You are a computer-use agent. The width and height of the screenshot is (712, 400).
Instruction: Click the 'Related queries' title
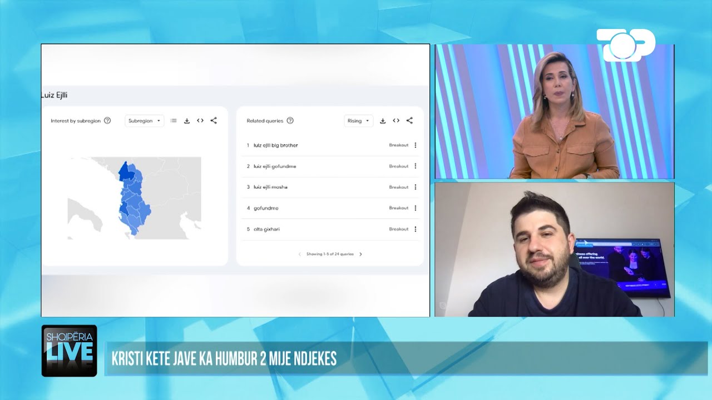point(265,121)
